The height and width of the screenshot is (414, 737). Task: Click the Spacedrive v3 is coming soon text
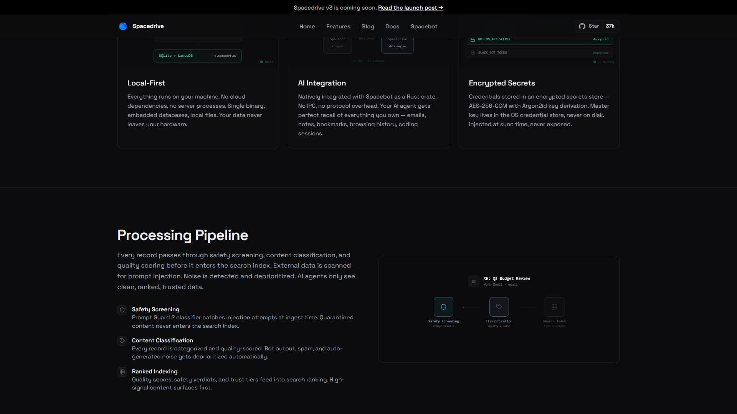[335, 8]
